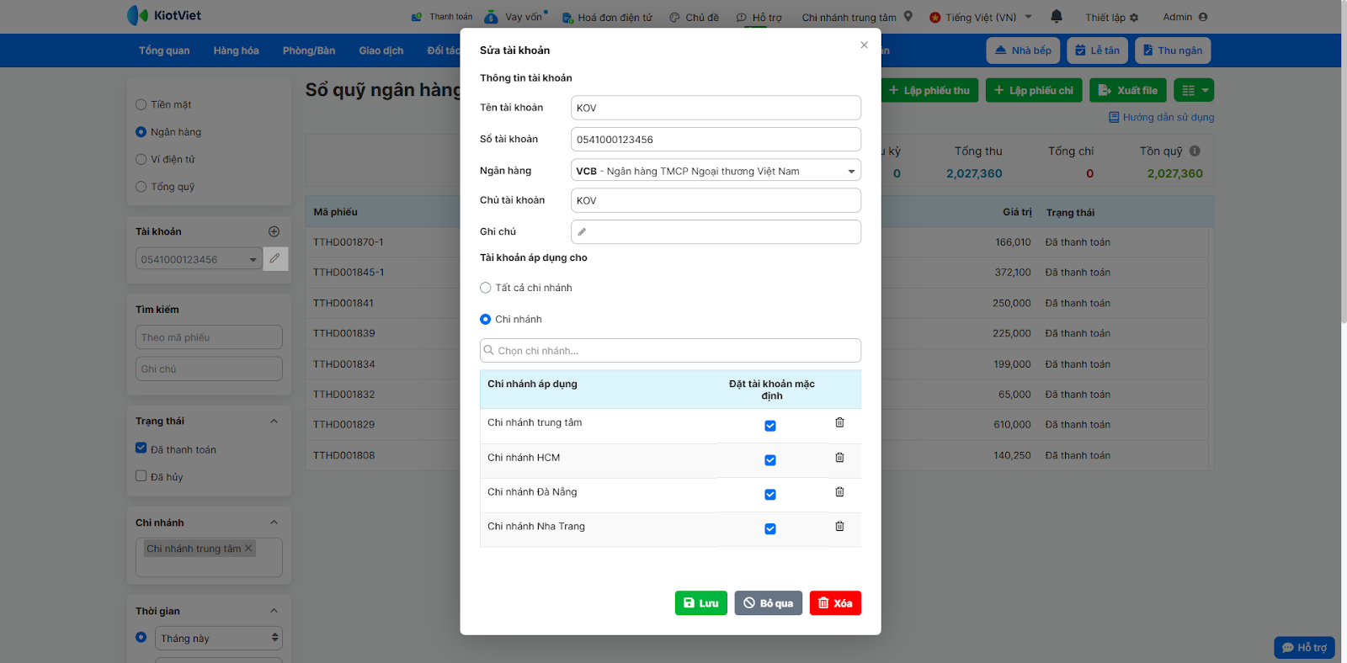Open the Hàng hóa menu
1347x663 pixels.
coord(237,50)
